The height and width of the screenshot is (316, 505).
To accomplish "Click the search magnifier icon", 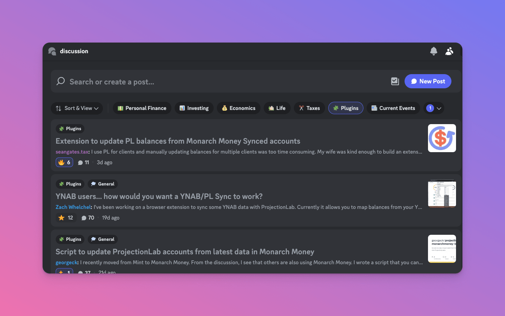I will [x=60, y=81].
